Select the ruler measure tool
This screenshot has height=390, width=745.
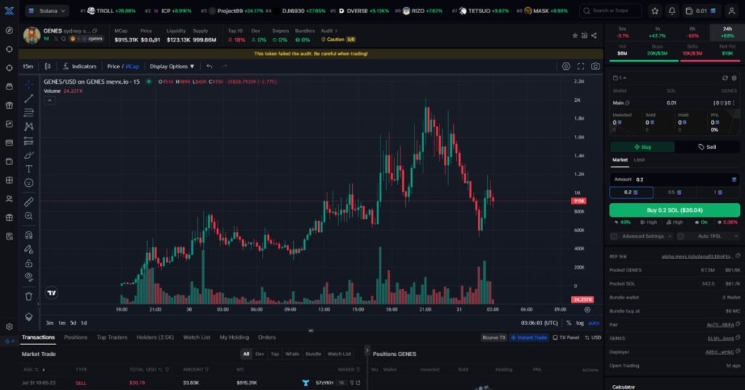(29, 202)
